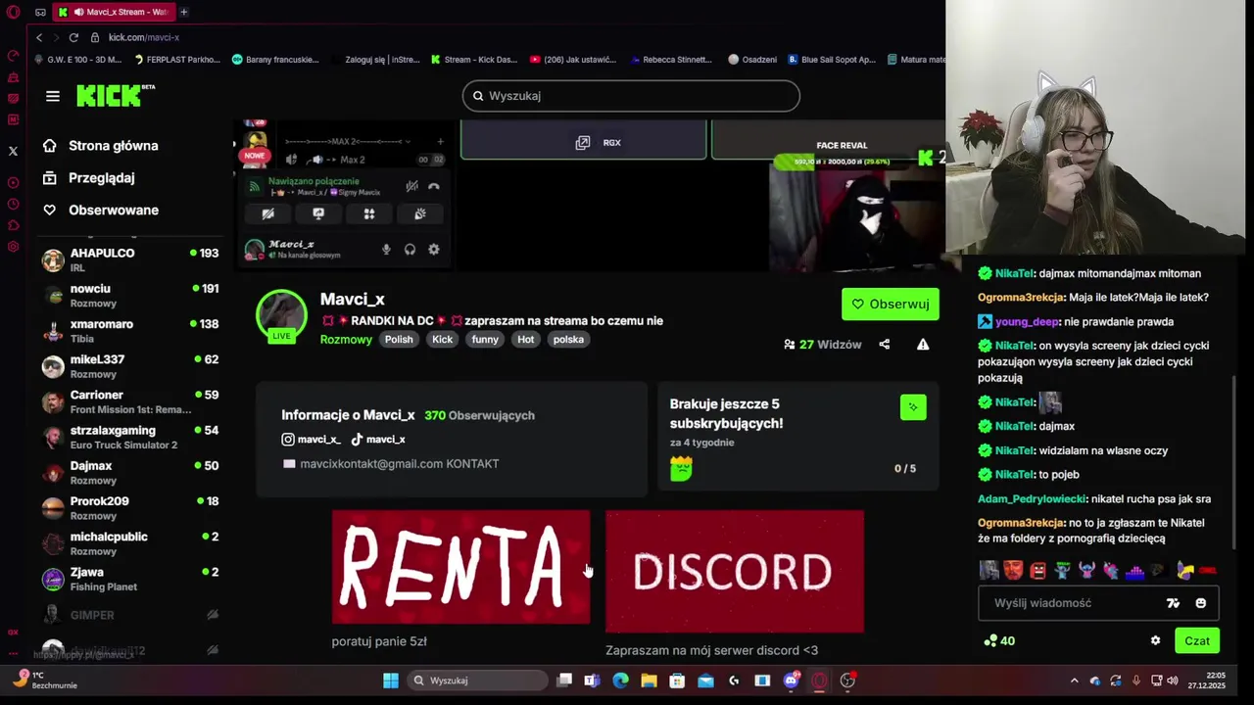Click the green gift subs icon

(913, 406)
